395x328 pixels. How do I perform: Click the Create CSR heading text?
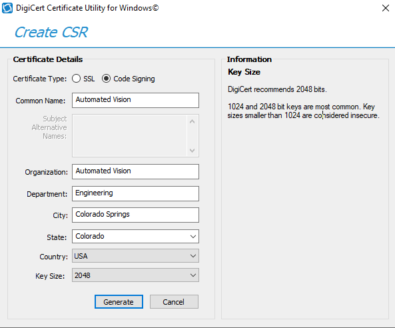coord(51,33)
